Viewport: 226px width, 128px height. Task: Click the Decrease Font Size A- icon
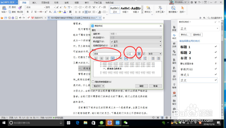[61, 7]
